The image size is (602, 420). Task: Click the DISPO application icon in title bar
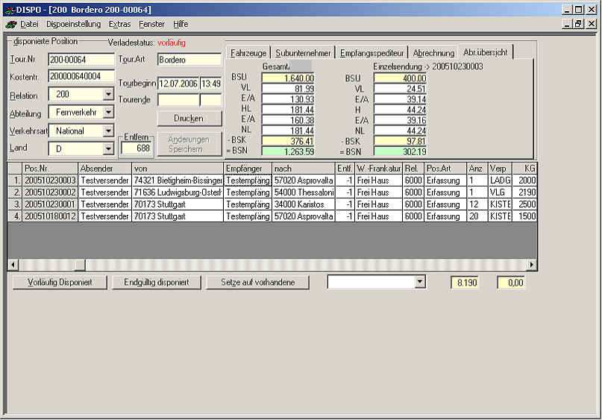(9, 9)
